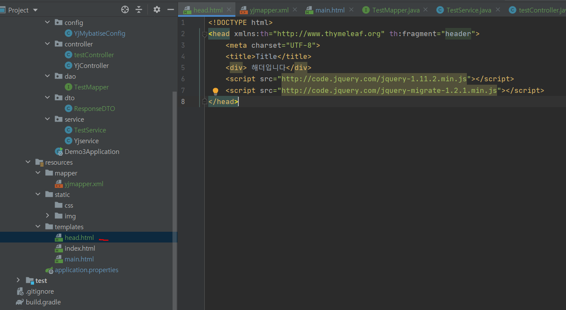This screenshot has height=310, width=566.
Task: Open build.gradle file
Action: pos(43,302)
